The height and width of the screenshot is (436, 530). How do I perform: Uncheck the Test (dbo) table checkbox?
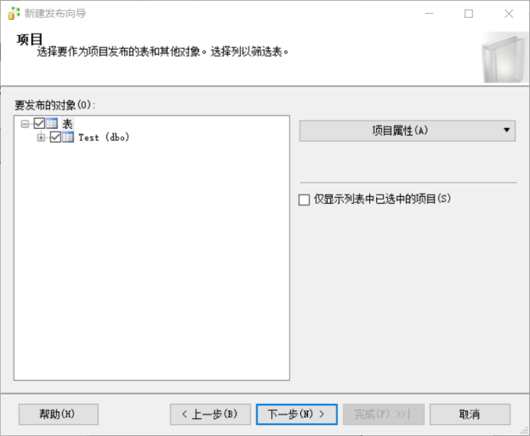click(55, 138)
